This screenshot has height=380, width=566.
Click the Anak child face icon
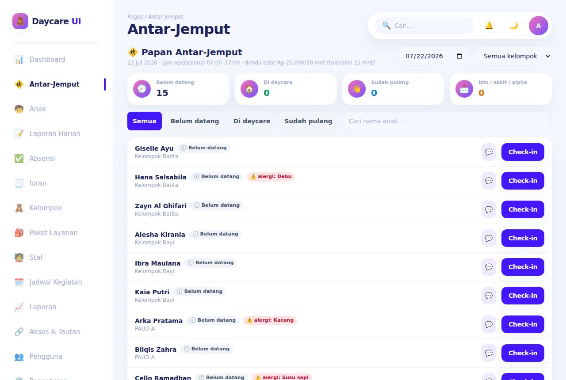[19, 109]
